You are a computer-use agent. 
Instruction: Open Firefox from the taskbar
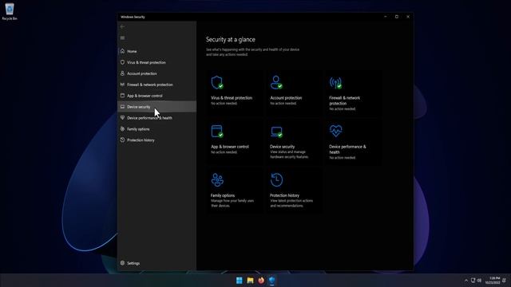click(x=261, y=281)
